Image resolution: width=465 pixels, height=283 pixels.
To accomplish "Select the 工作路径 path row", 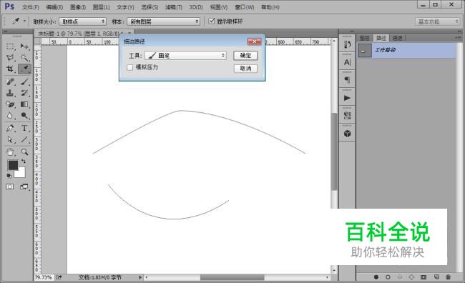I will (x=406, y=50).
